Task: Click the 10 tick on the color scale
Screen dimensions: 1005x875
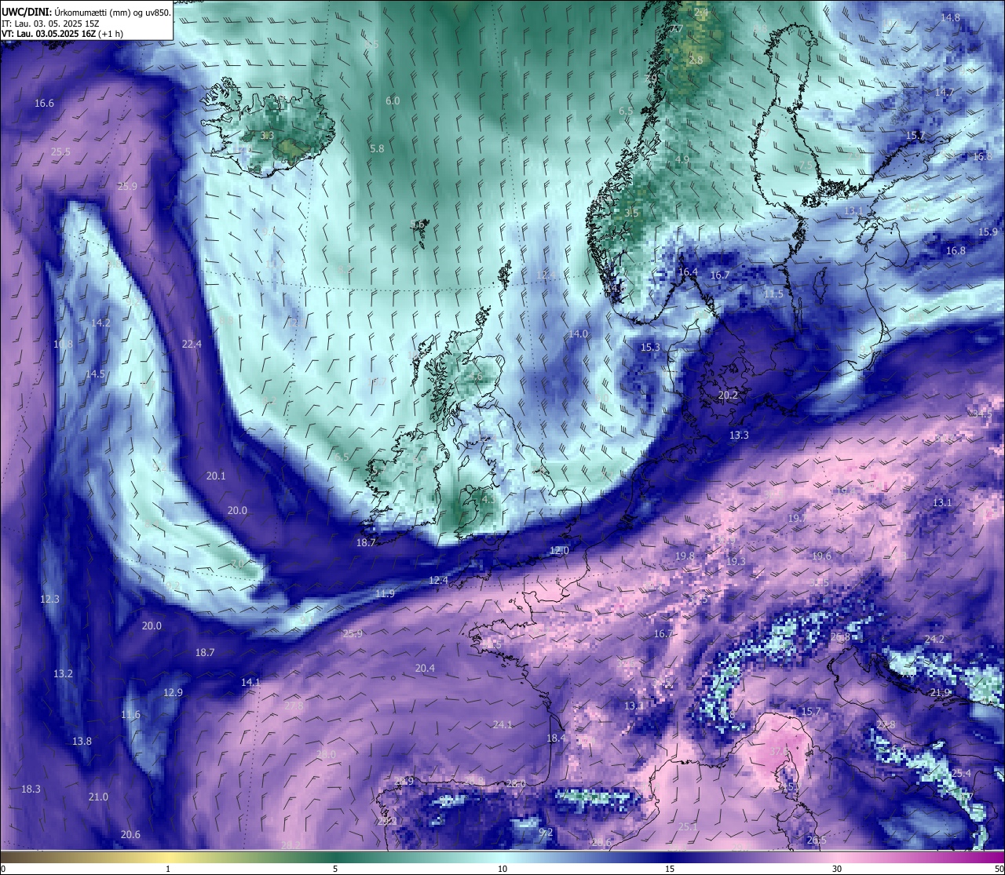Action: tap(502, 869)
